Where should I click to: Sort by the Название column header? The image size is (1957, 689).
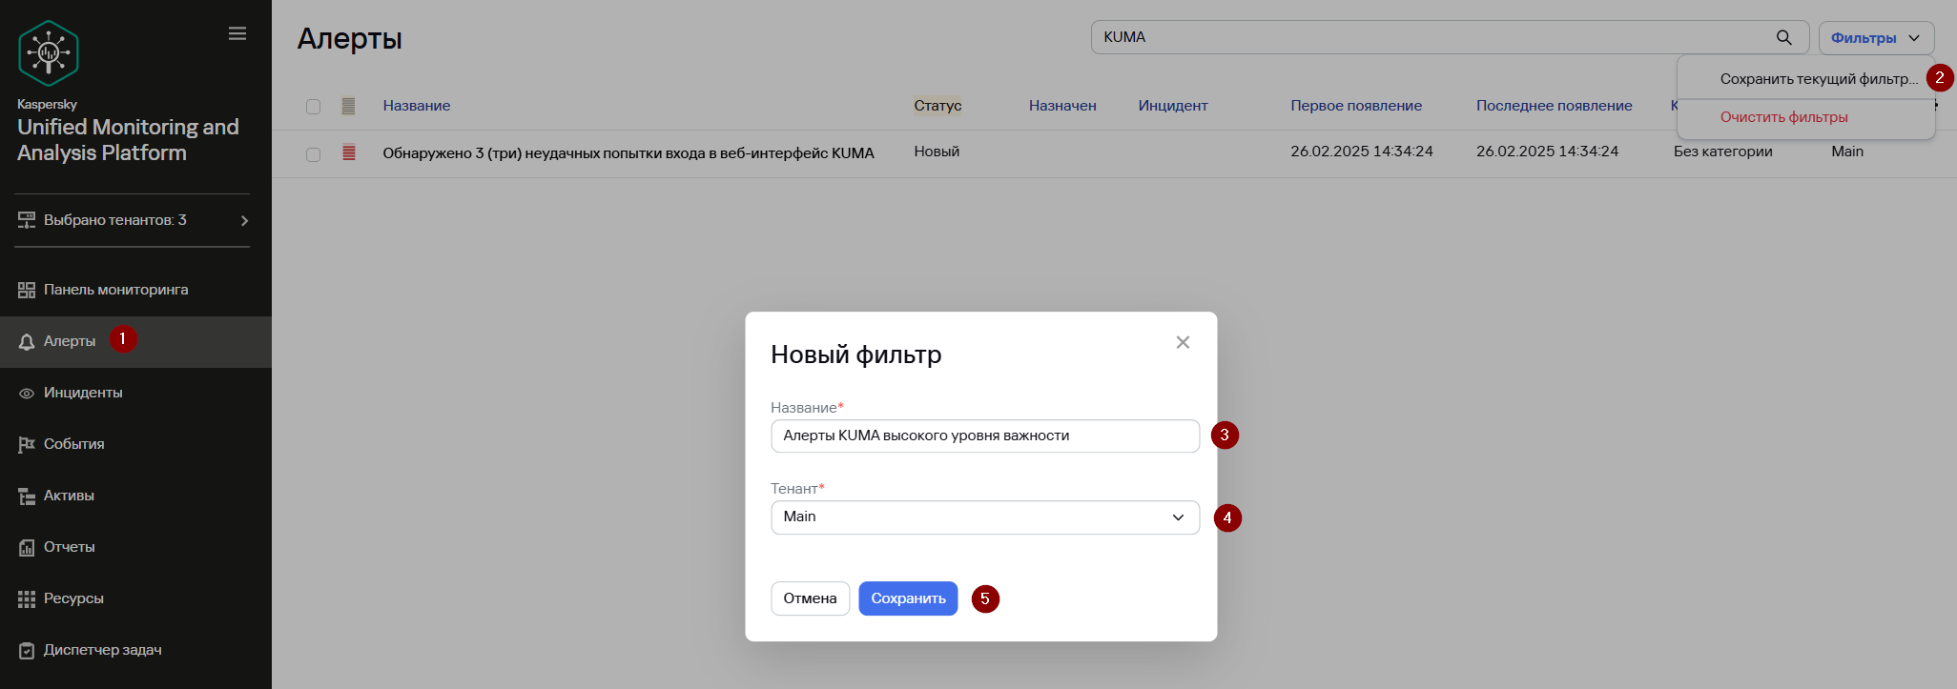417,106
